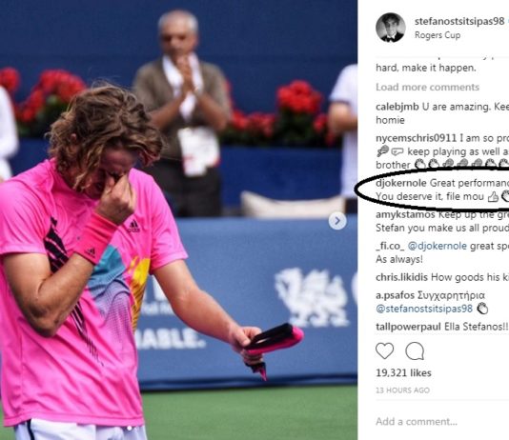Image resolution: width=509 pixels, height=440 pixels.
Task: Open chris.likidis commenter profile
Action: [x=401, y=277]
